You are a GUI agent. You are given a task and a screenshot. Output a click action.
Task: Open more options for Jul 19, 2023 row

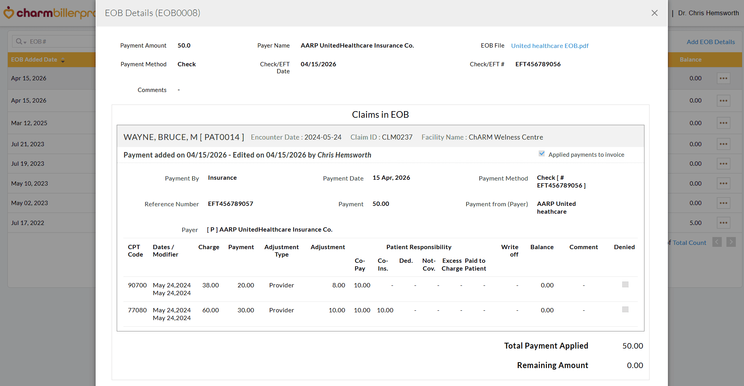point(723,164)
